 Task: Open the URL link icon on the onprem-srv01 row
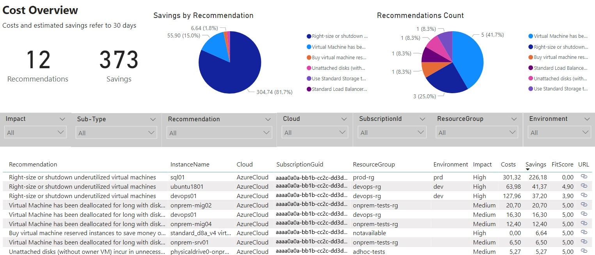pos(584,242)
